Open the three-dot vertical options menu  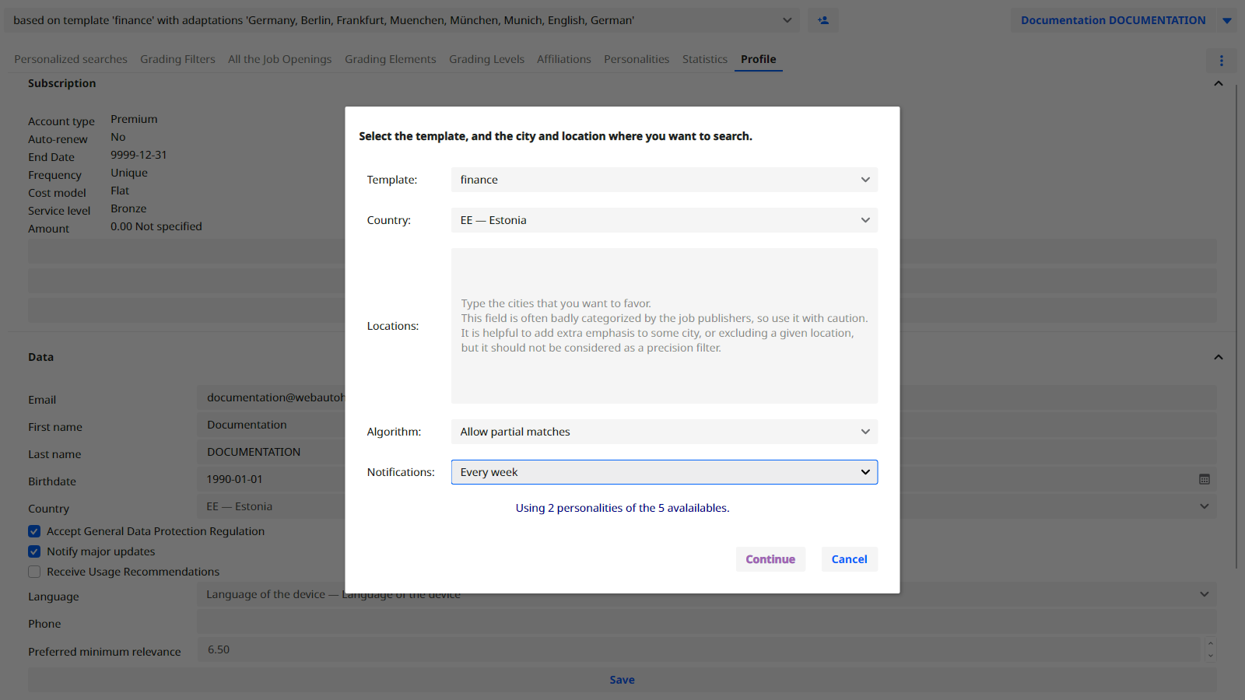tap(1221, 61)
